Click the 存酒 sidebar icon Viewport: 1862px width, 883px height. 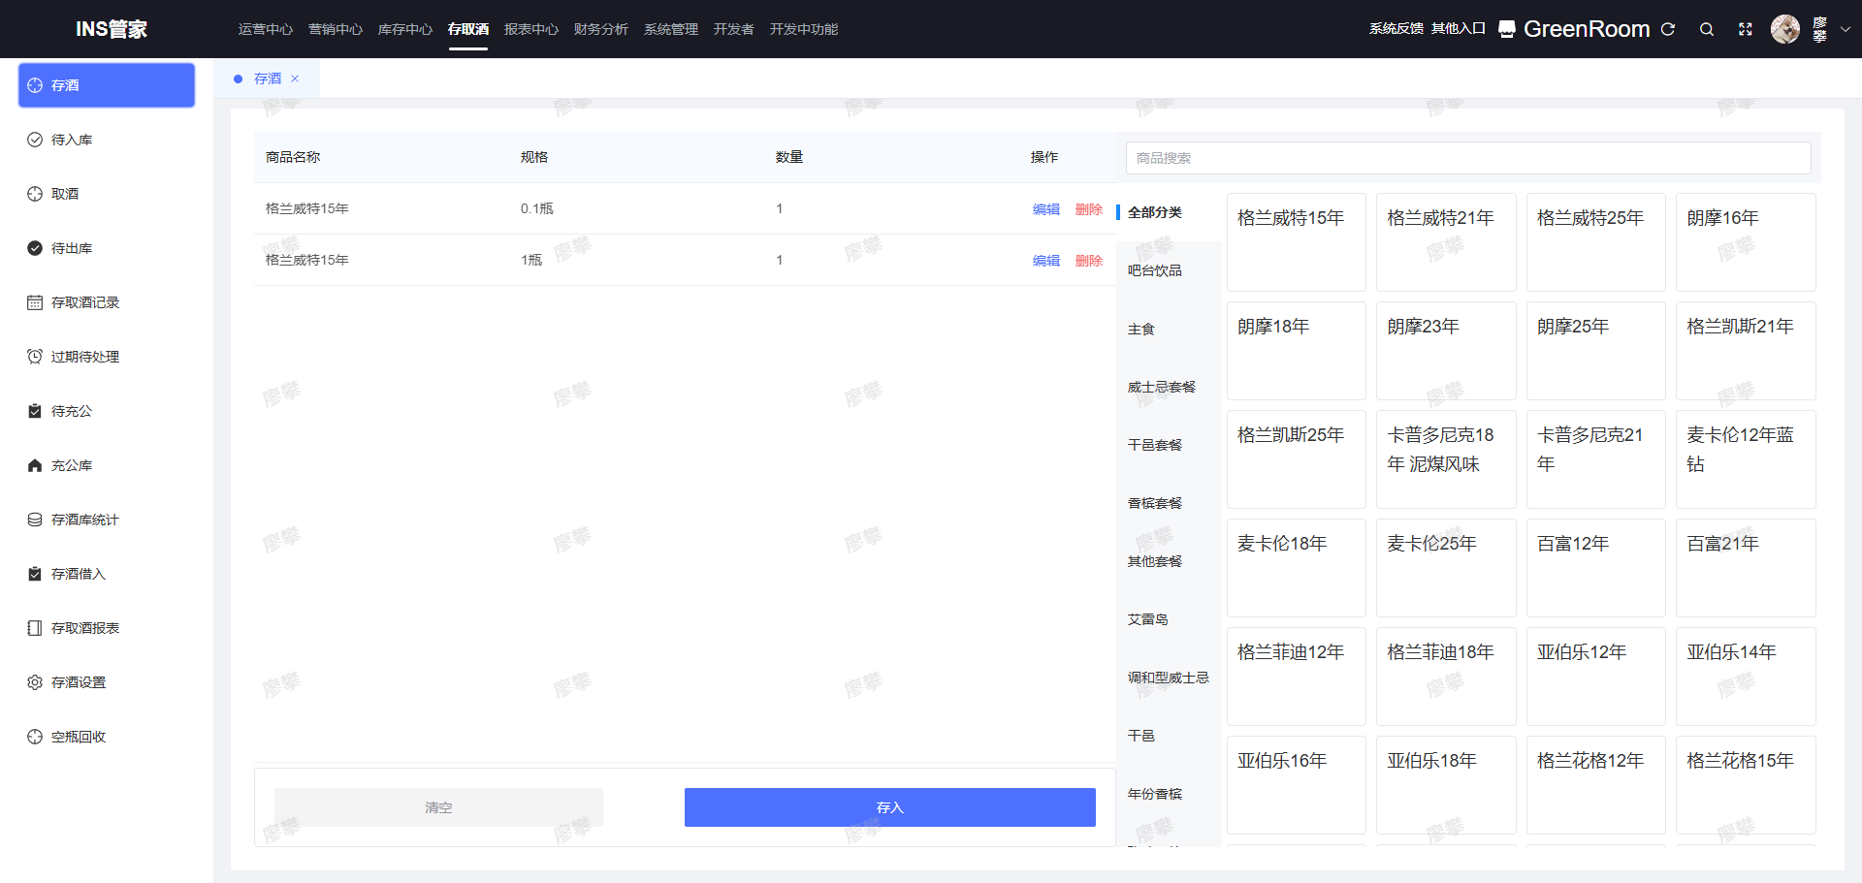(x=35, y=85)
